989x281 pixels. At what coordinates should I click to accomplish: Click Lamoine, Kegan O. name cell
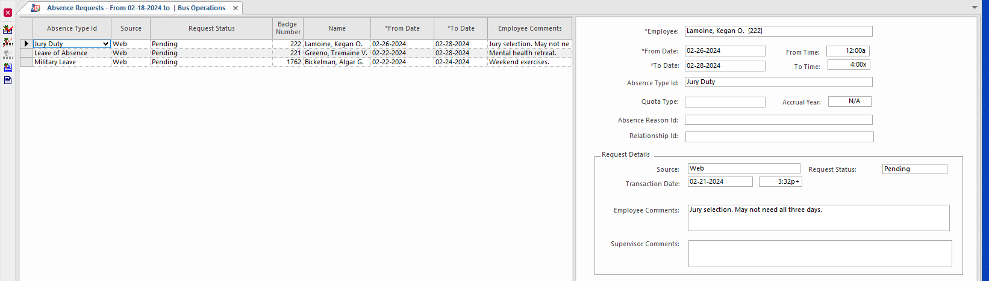[337, 44]
